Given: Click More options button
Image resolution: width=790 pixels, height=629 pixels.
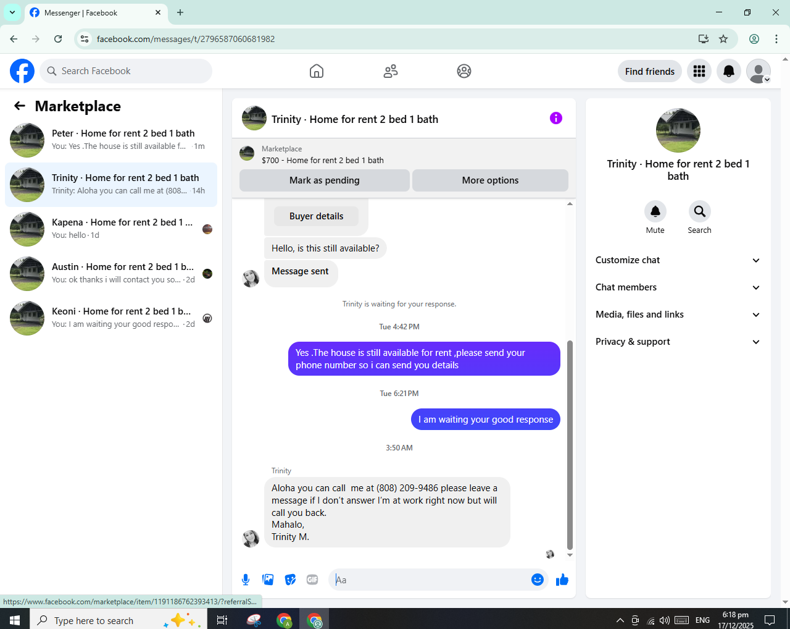Looking at the screenshot, I should [490, 180].
